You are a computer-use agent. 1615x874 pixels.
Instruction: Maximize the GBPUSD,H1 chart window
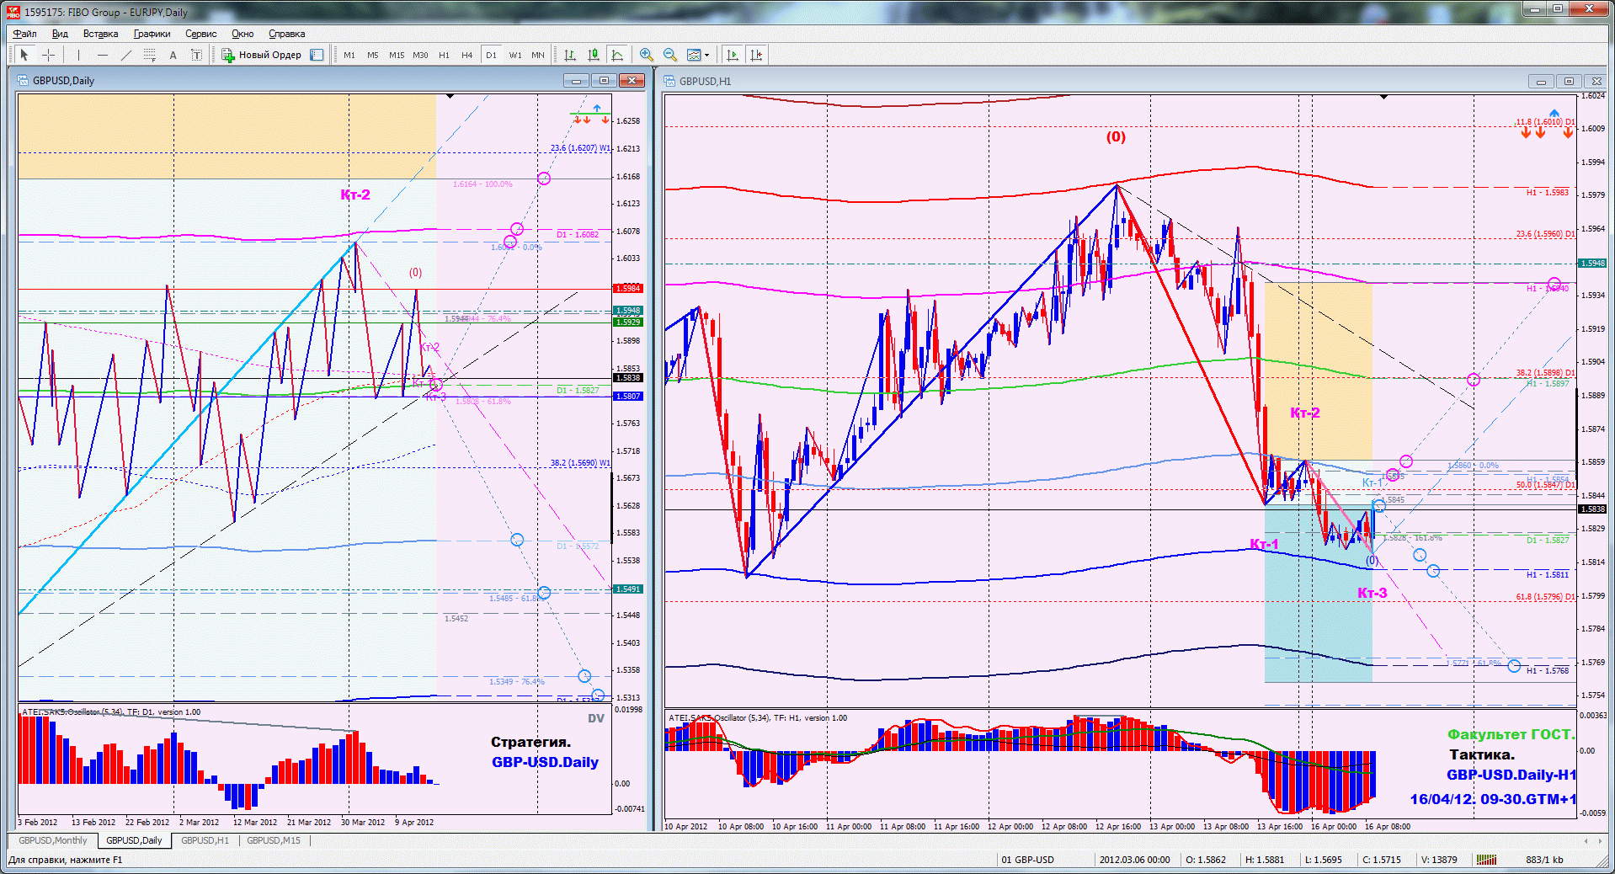click(x=1568, y=82)
